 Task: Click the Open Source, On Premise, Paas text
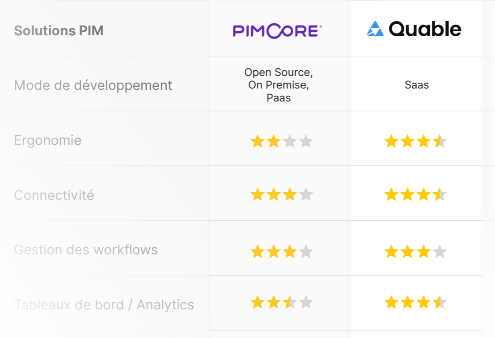[x=279, y=85]
